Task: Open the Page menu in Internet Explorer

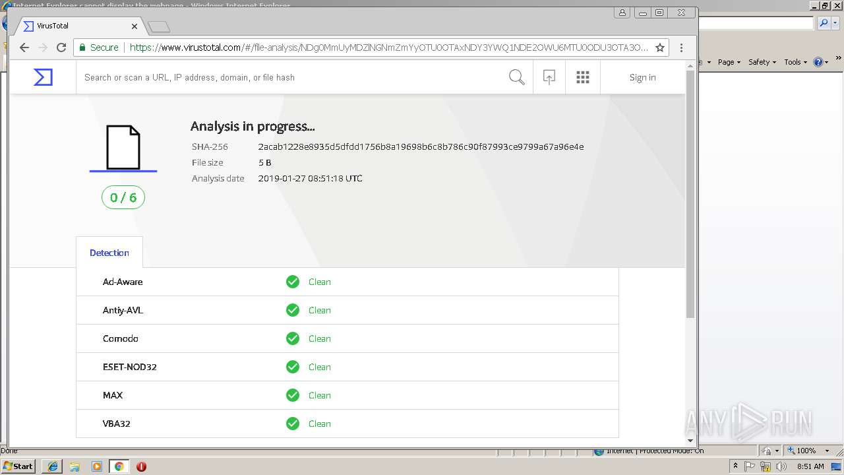Action: 729,62
